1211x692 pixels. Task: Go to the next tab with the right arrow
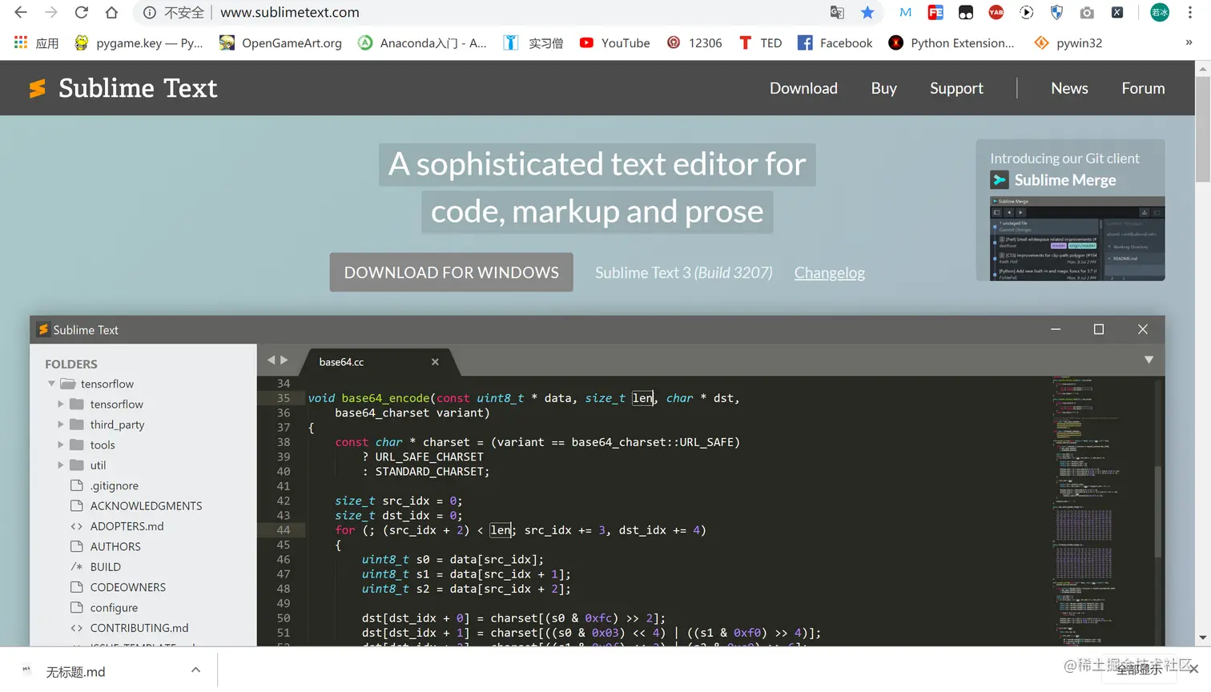[x=284, y=360]
